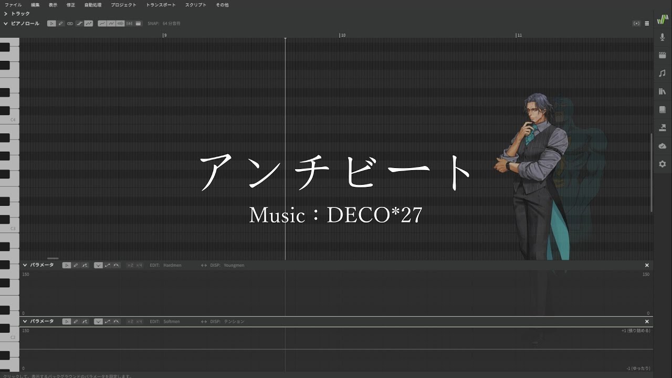Toggle ×4 zoom in Softmen parameter panel
672x378 pixels.
[x=139, y=321]
